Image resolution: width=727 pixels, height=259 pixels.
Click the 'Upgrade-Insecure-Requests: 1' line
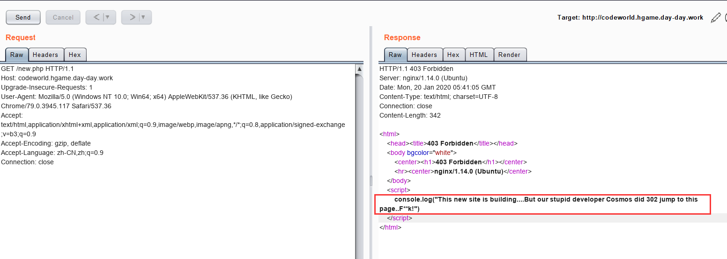point(47,87)
